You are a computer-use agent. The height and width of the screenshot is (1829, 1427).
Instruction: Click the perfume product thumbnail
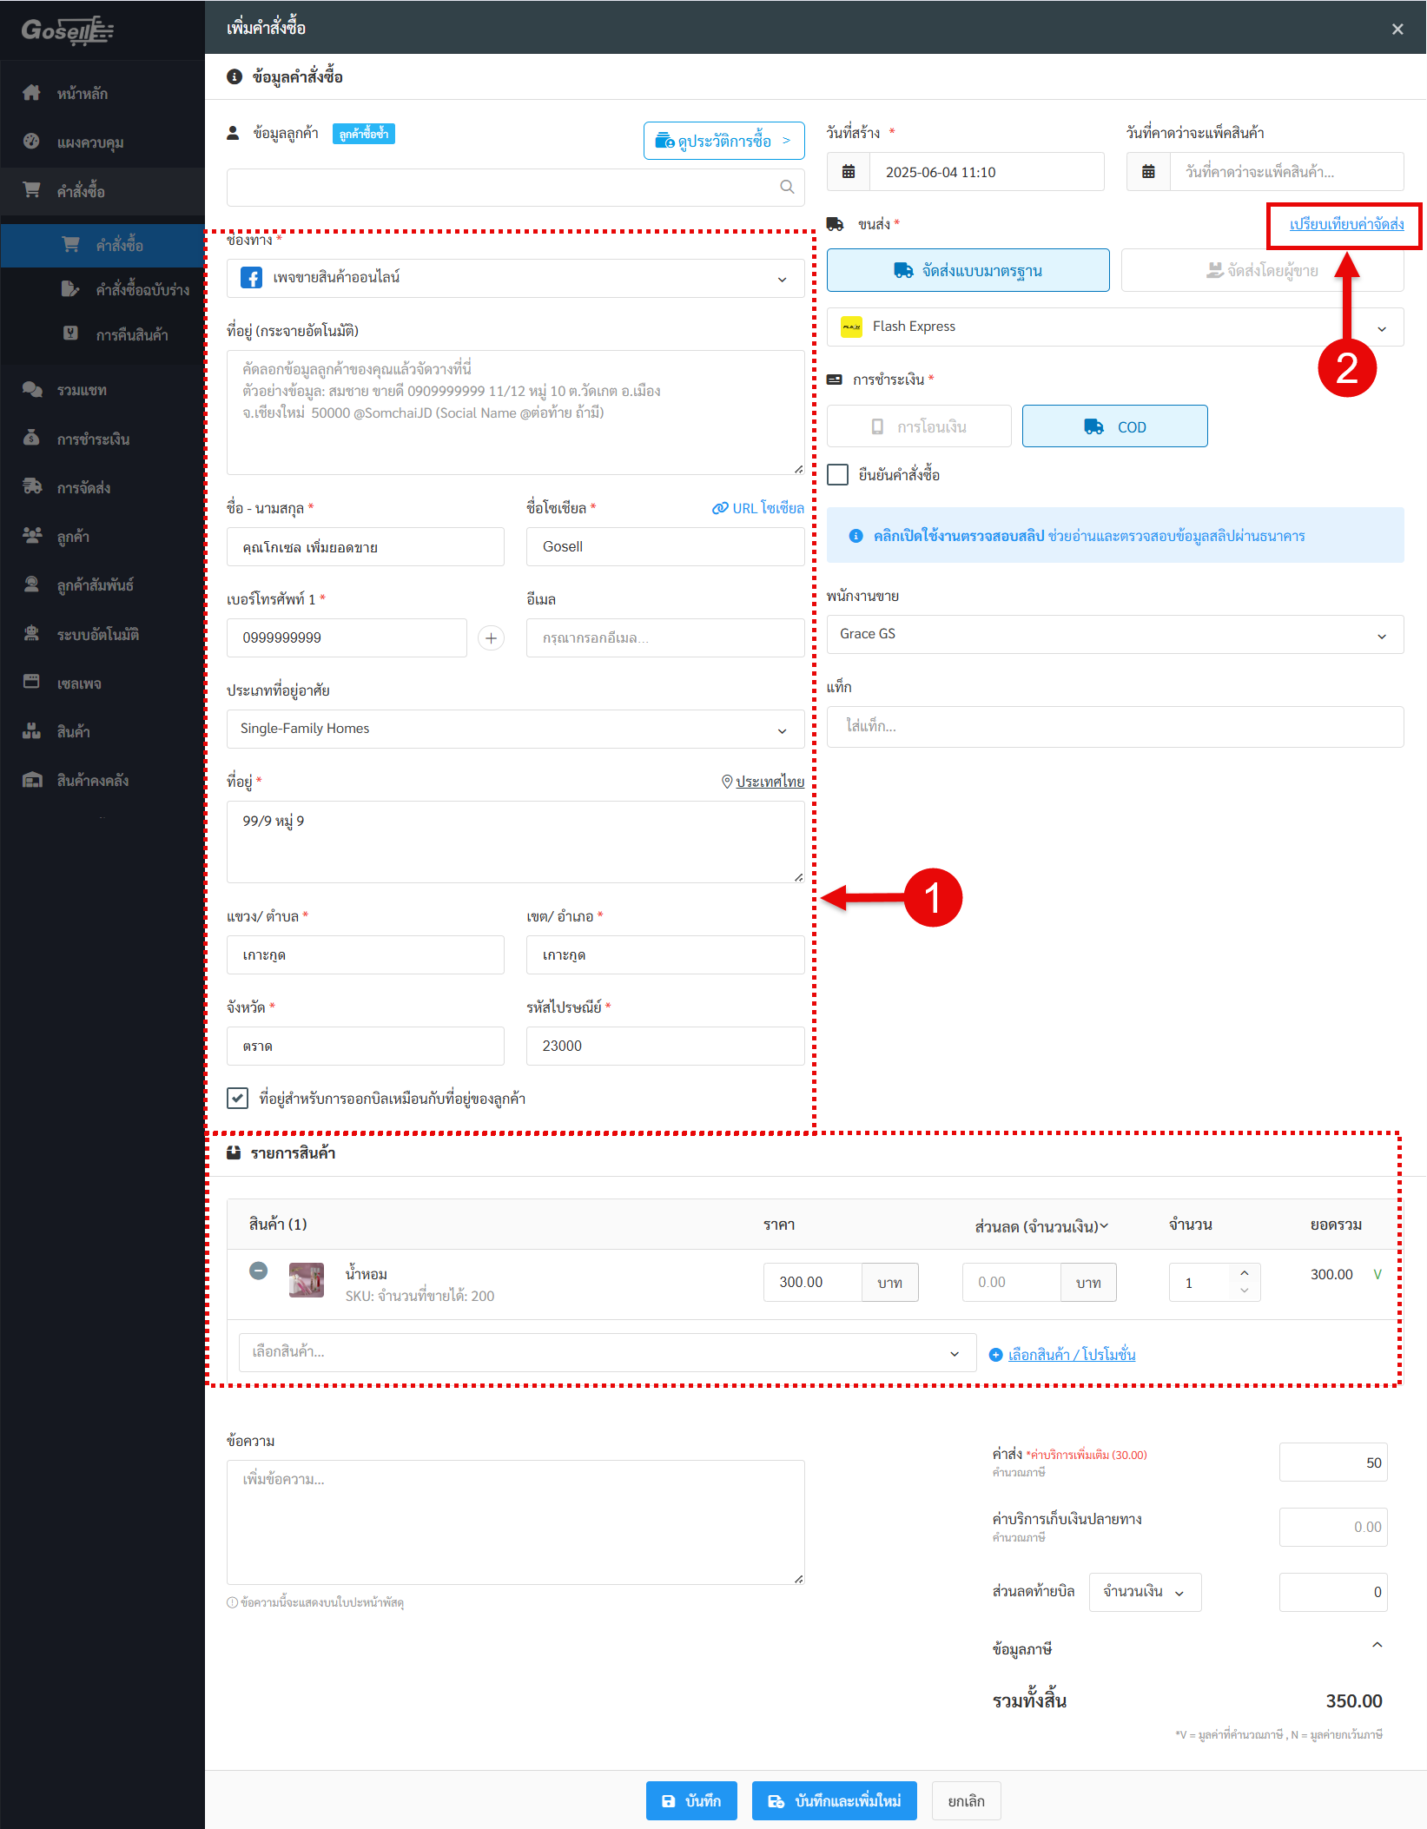[306, 1280]
